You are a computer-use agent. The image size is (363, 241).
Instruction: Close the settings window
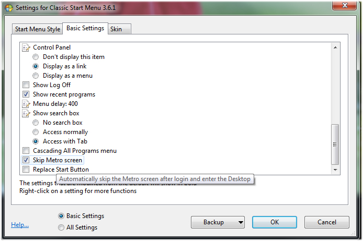pos(345,6)
